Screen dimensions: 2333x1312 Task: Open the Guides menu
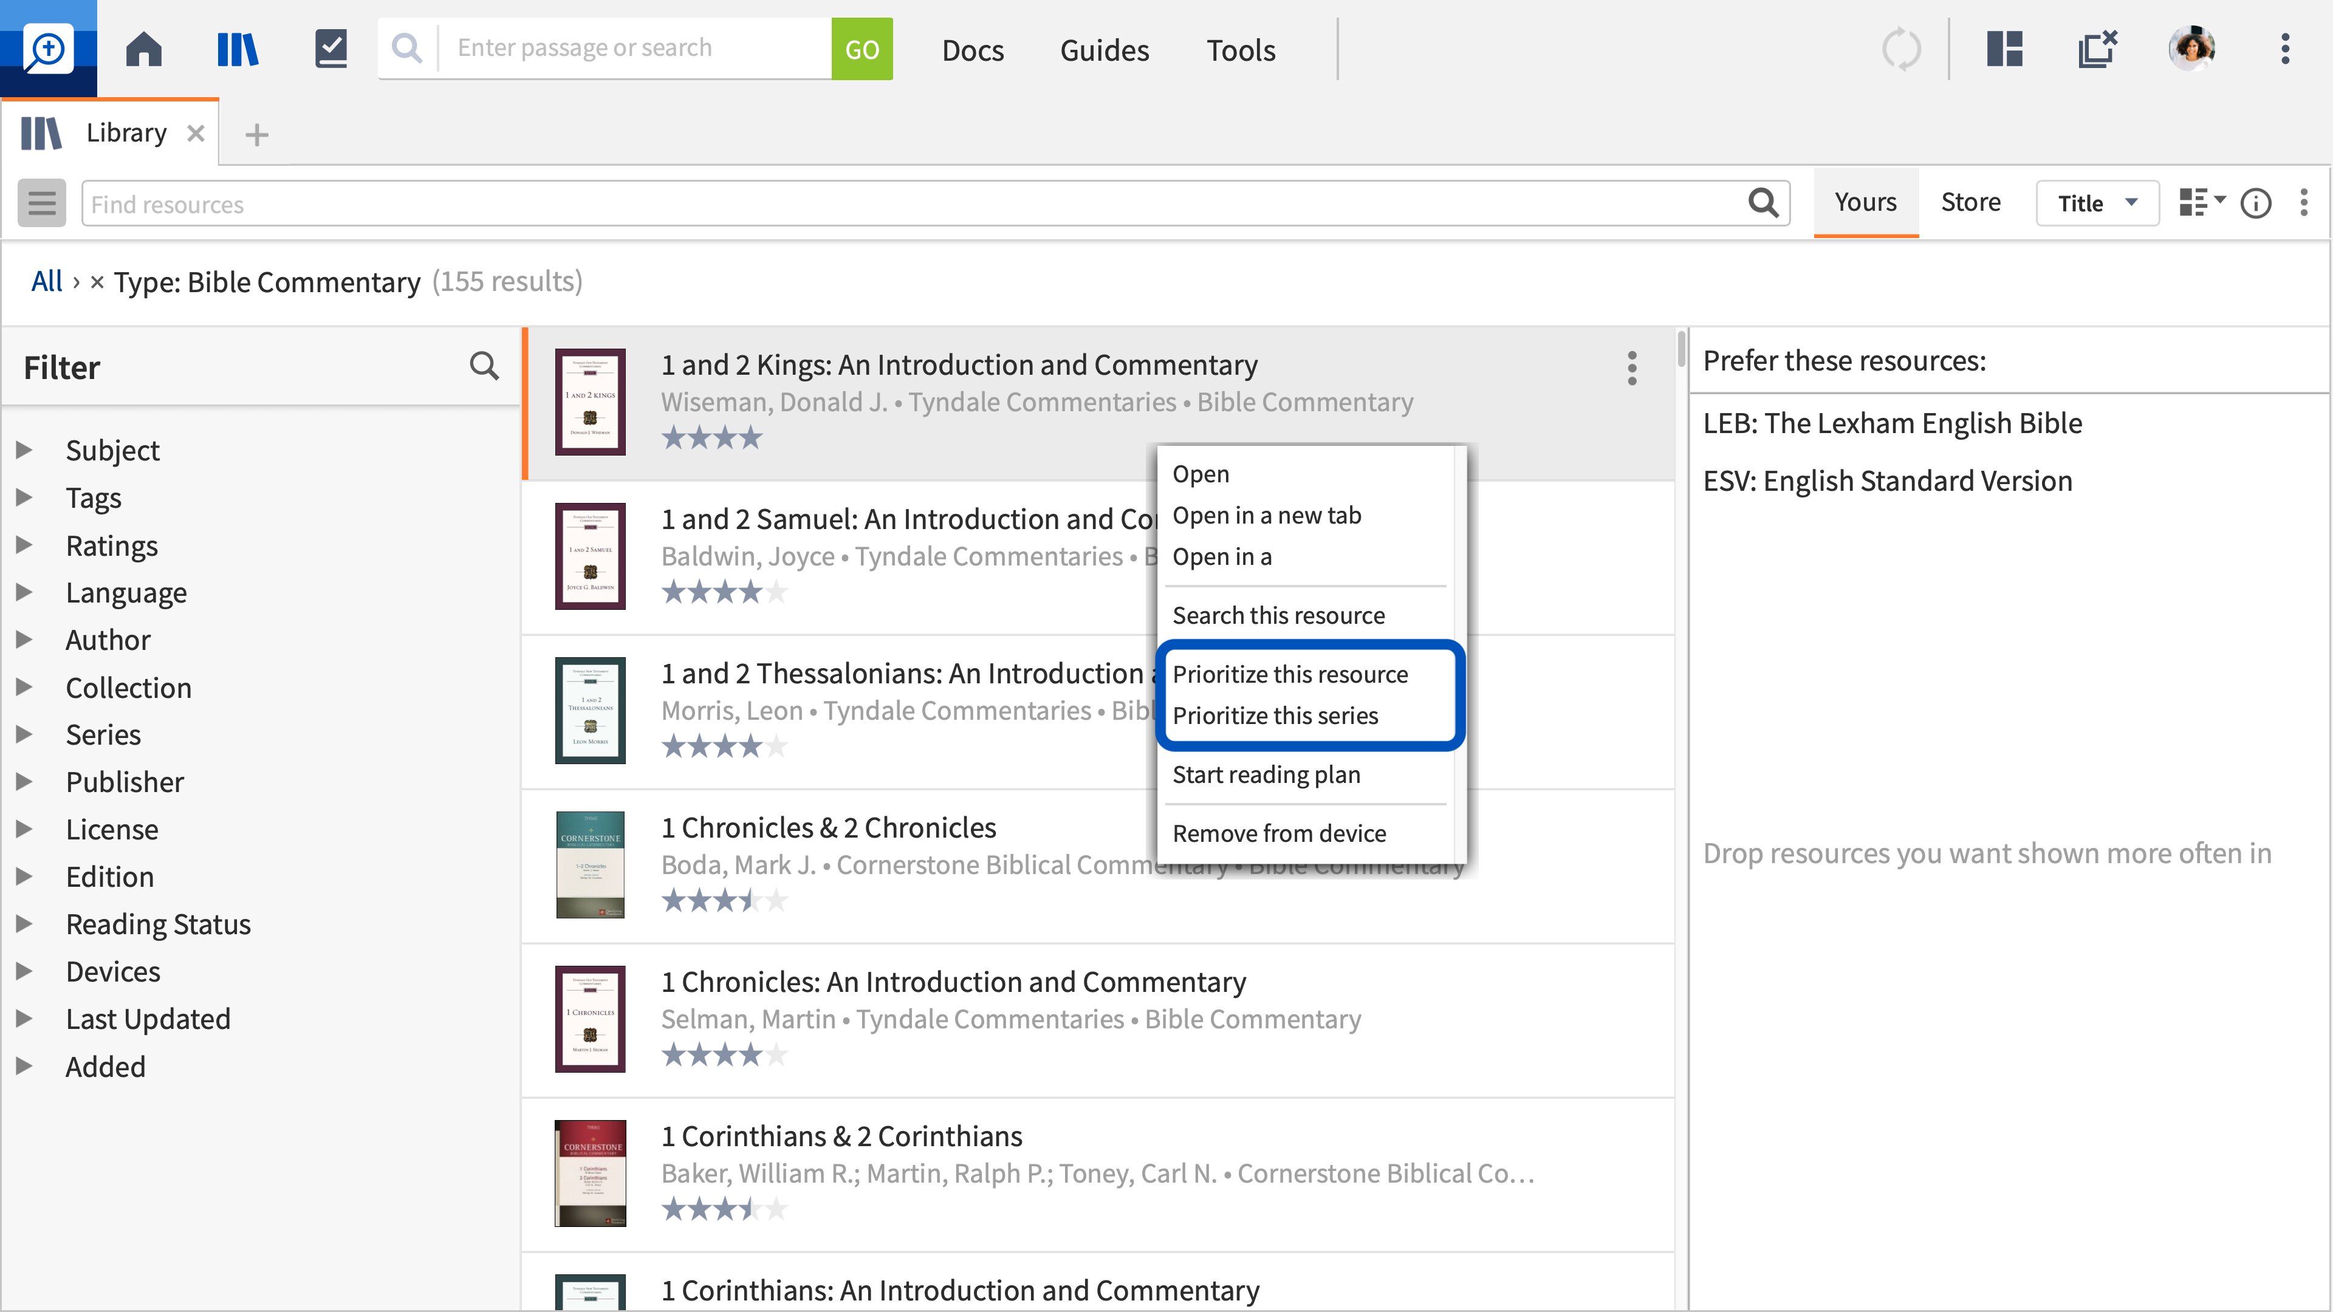(1104, 50)
